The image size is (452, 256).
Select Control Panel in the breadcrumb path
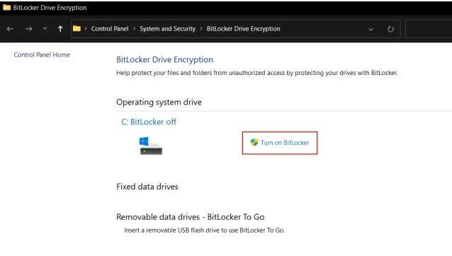click(110, 29)
